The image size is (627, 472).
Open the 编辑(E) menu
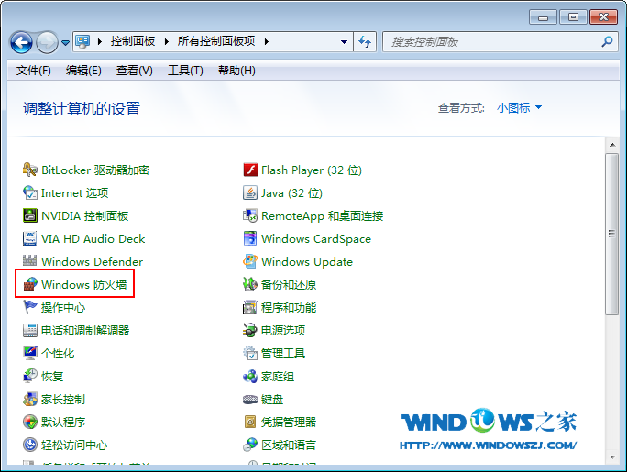(83, 71)
